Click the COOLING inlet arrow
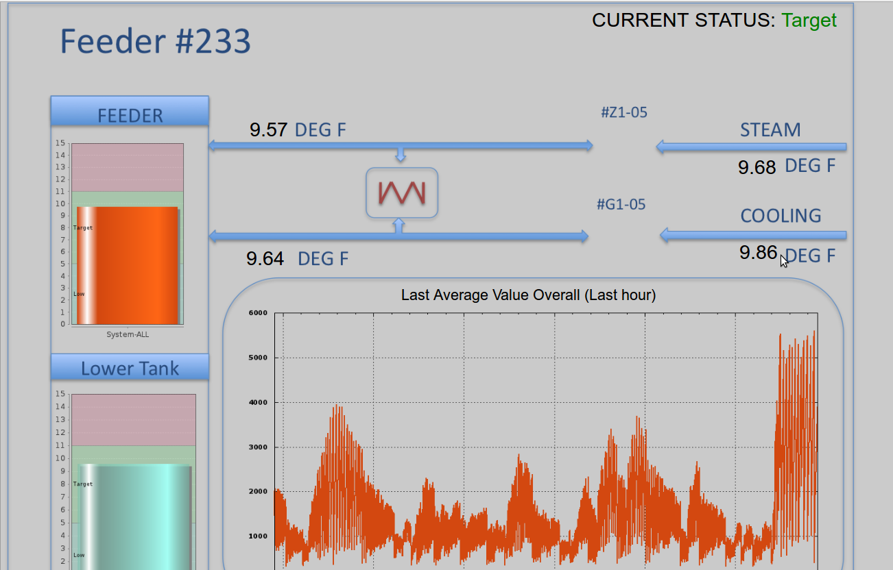 click(x=752, y=236)
